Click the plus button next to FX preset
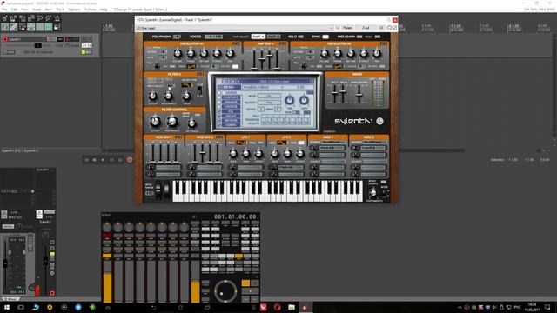The height and width of the screenshot is (313, 557). coord(338,28)
